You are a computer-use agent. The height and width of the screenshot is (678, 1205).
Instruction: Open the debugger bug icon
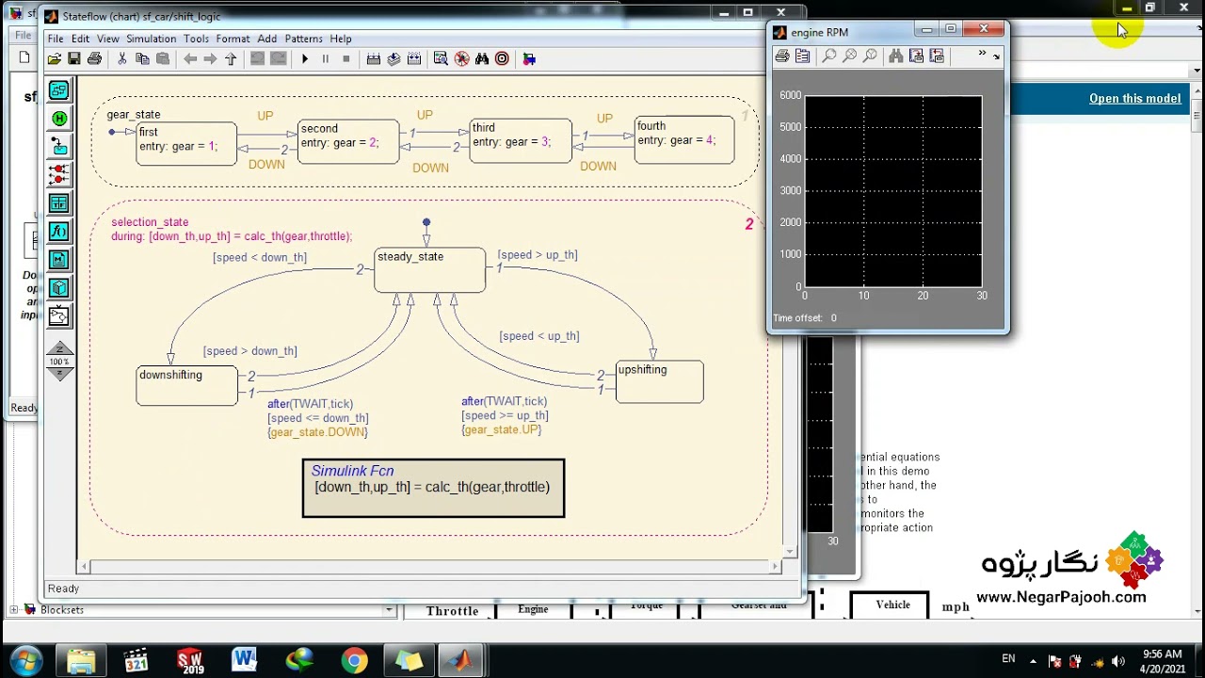pos(461,58)
